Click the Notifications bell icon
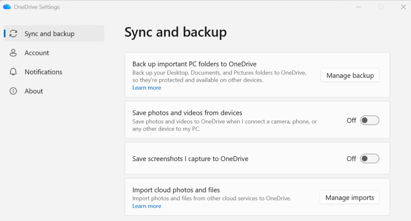The width and height of the screenshot is (411, 221). click(x=13, y=72)
